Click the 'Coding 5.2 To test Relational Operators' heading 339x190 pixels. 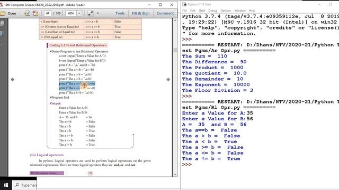coord(78,45)
